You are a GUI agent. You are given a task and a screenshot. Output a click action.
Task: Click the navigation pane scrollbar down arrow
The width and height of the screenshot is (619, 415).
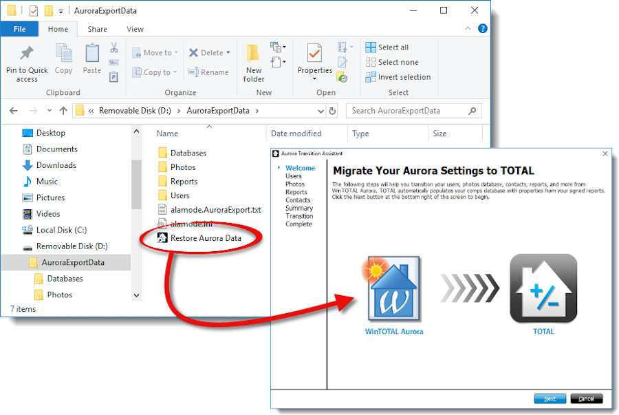pyautogui.click(x=137, y=295)
